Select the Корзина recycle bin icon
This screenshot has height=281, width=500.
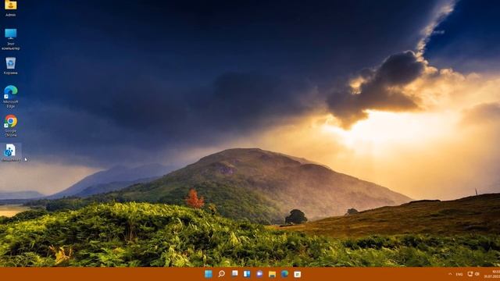(x=10, y=66)
